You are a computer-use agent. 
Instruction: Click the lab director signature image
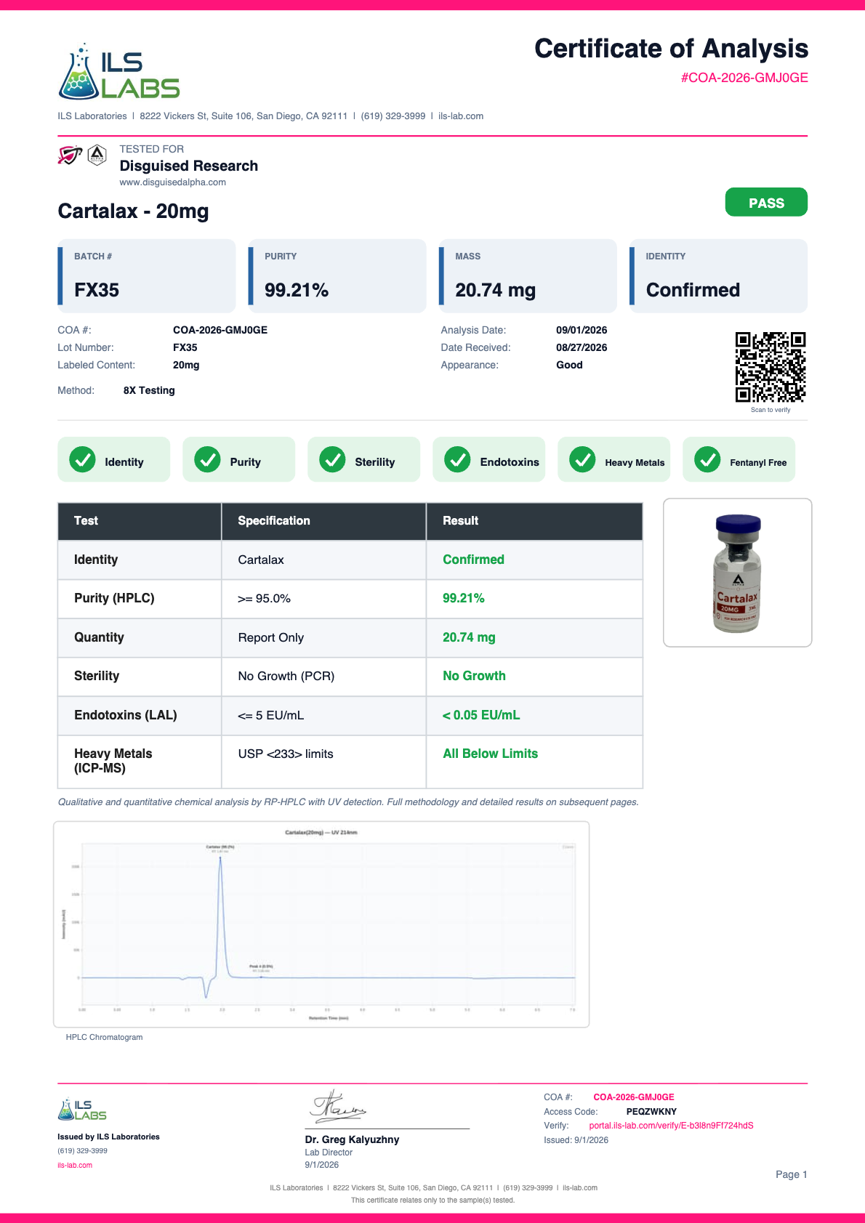pyautogui.click(x=339, y=1107)
